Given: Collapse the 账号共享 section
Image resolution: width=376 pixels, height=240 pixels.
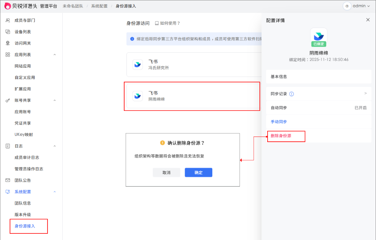Looking at the screenshot, I should [x=55, y=100].
